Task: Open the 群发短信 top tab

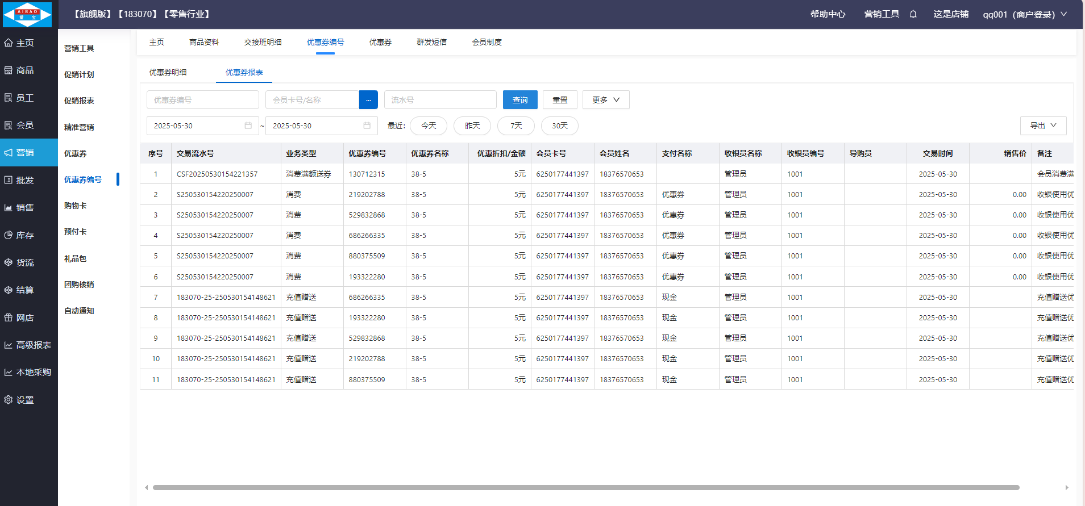Action: pos(431,42)
